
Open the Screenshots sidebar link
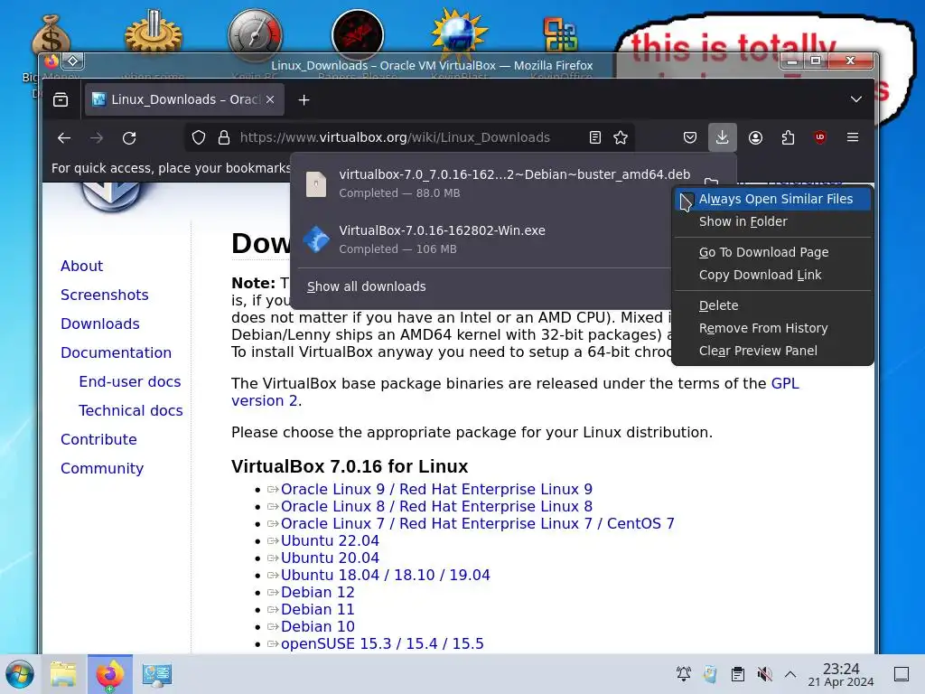105,295
